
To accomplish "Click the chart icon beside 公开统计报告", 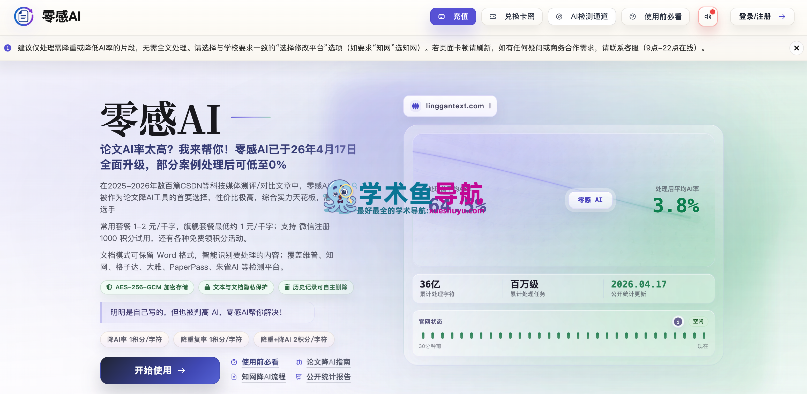I will tap(298, 377).
